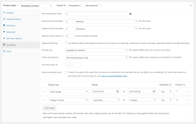Collapse the Product data panel arrow
Screen dimensions: 196x124
191,5
